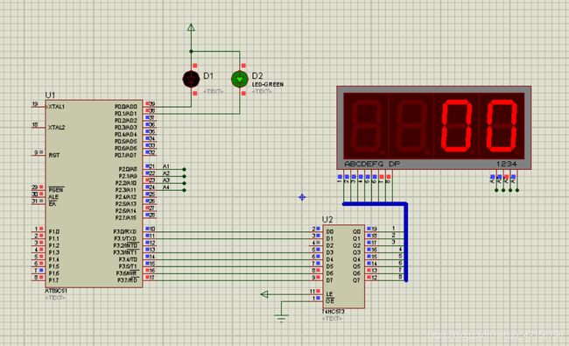The width and height of the screenshot is (569, 346).
Task: Select the D2 green LED symbol
Action: [x=240, y=79]
